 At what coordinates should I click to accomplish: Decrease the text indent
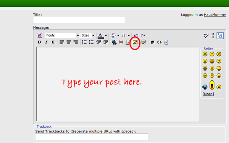pyautogui.click(x=98, y=42)
